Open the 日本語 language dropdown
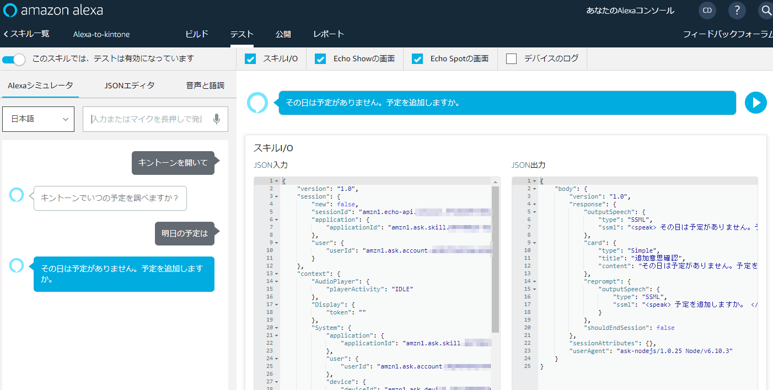This screenshot has width=773, height=390. tap(38, 119)
